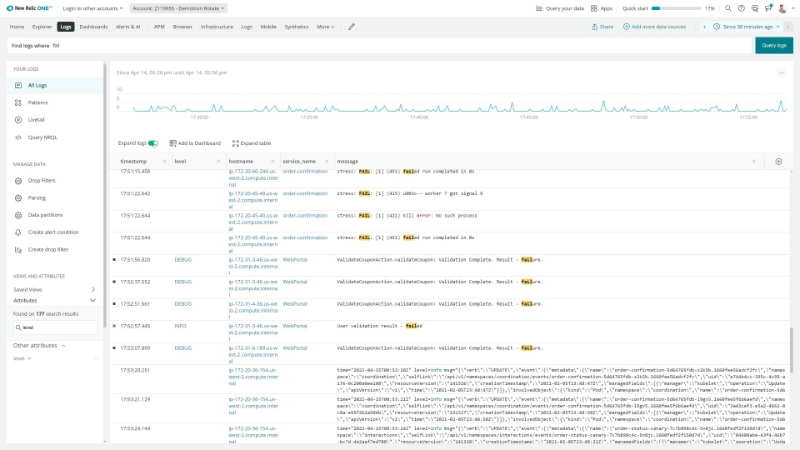800x450 pixels.
Task: Click the New Relic ONE logo
Action: (x=30, y=8)
